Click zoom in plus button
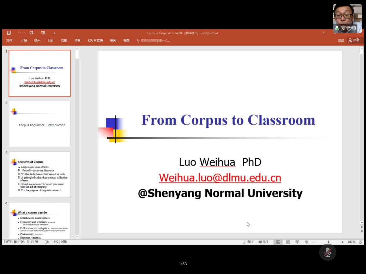This screenshot has height=274, width=366. coord(343,242)
